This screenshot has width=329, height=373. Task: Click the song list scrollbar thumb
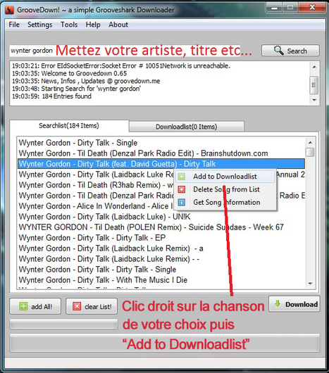pos(310,152)
